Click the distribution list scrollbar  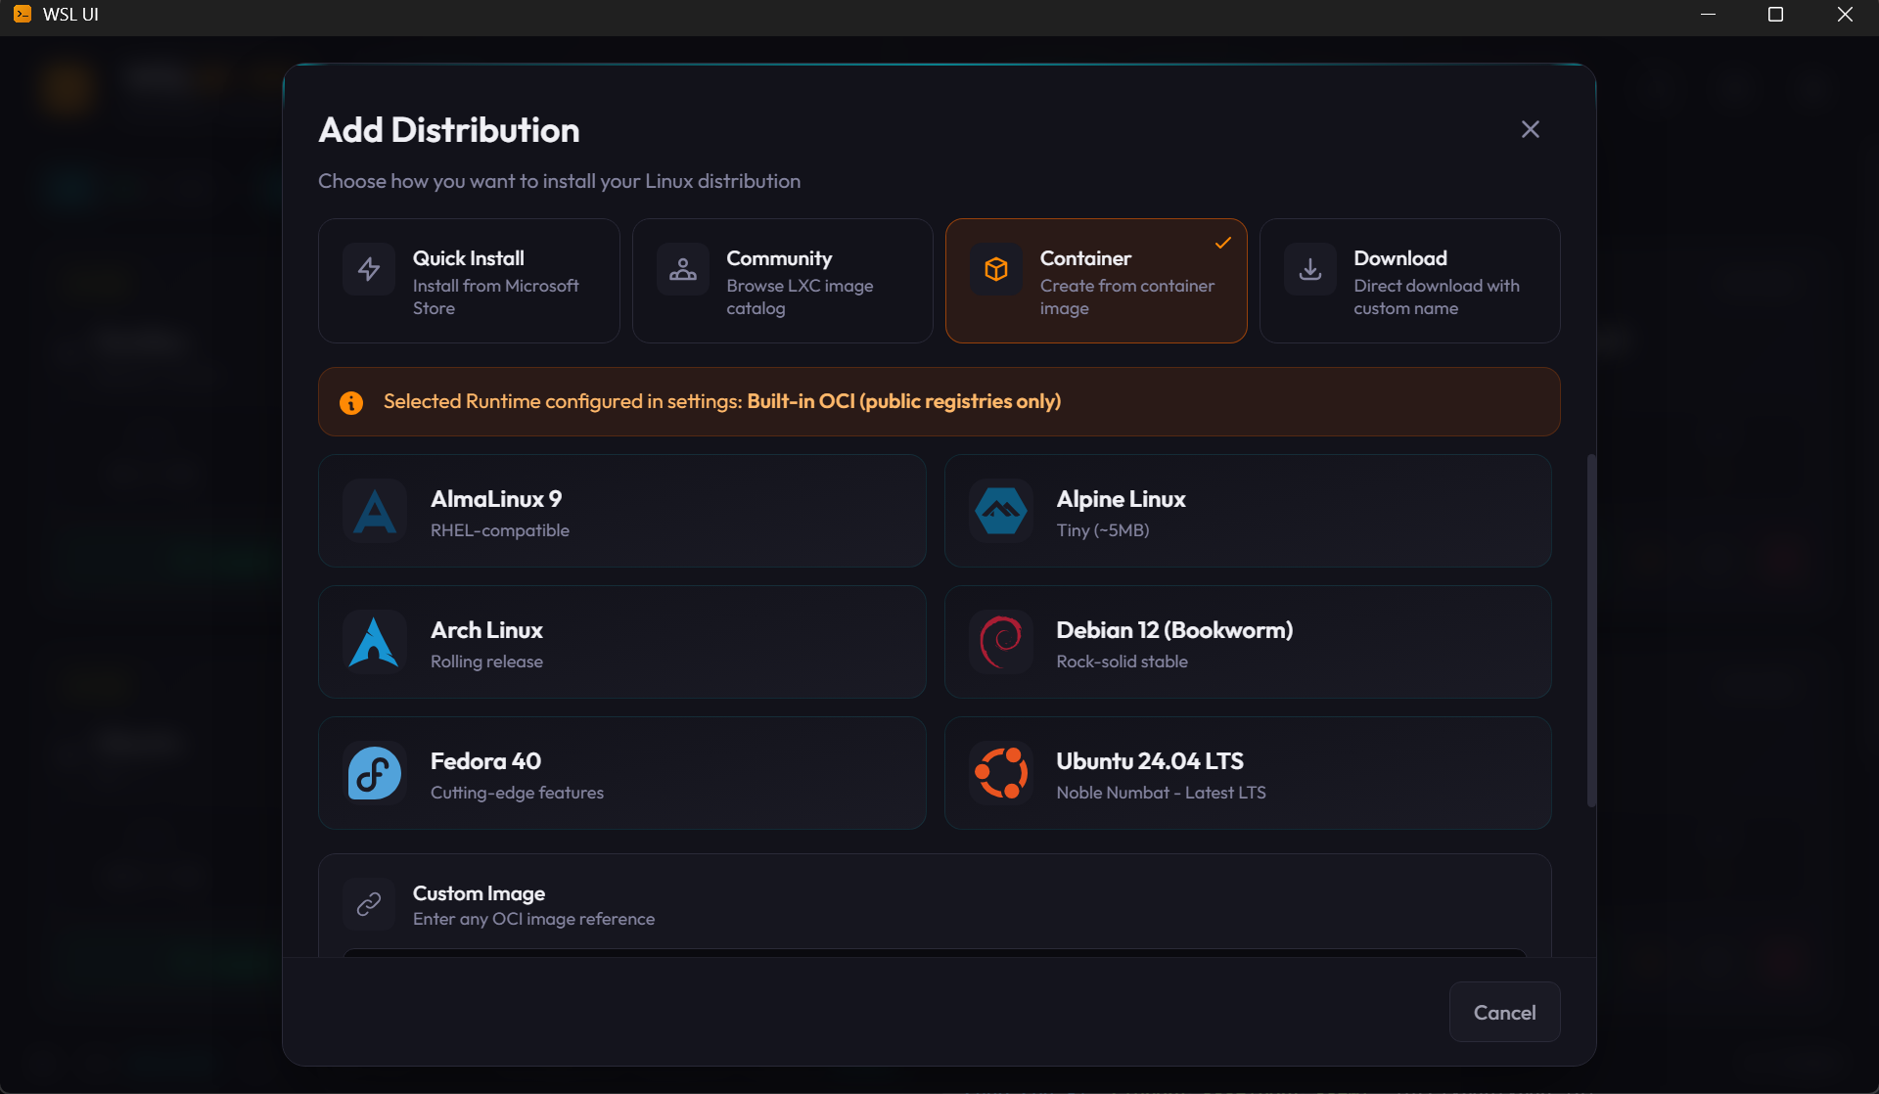pyautogui.click(x=1591, y=631)
